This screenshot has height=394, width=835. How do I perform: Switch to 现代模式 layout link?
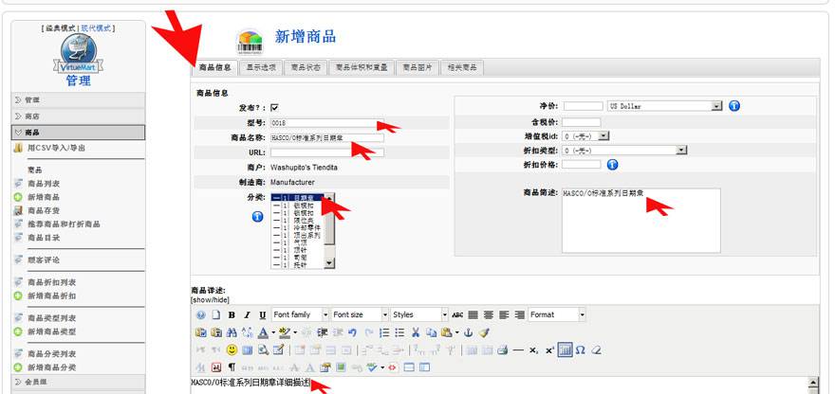[96, 28]
